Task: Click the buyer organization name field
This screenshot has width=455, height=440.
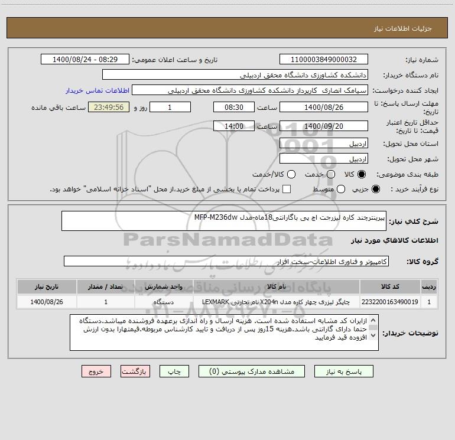Action: (x=235, y=75)
